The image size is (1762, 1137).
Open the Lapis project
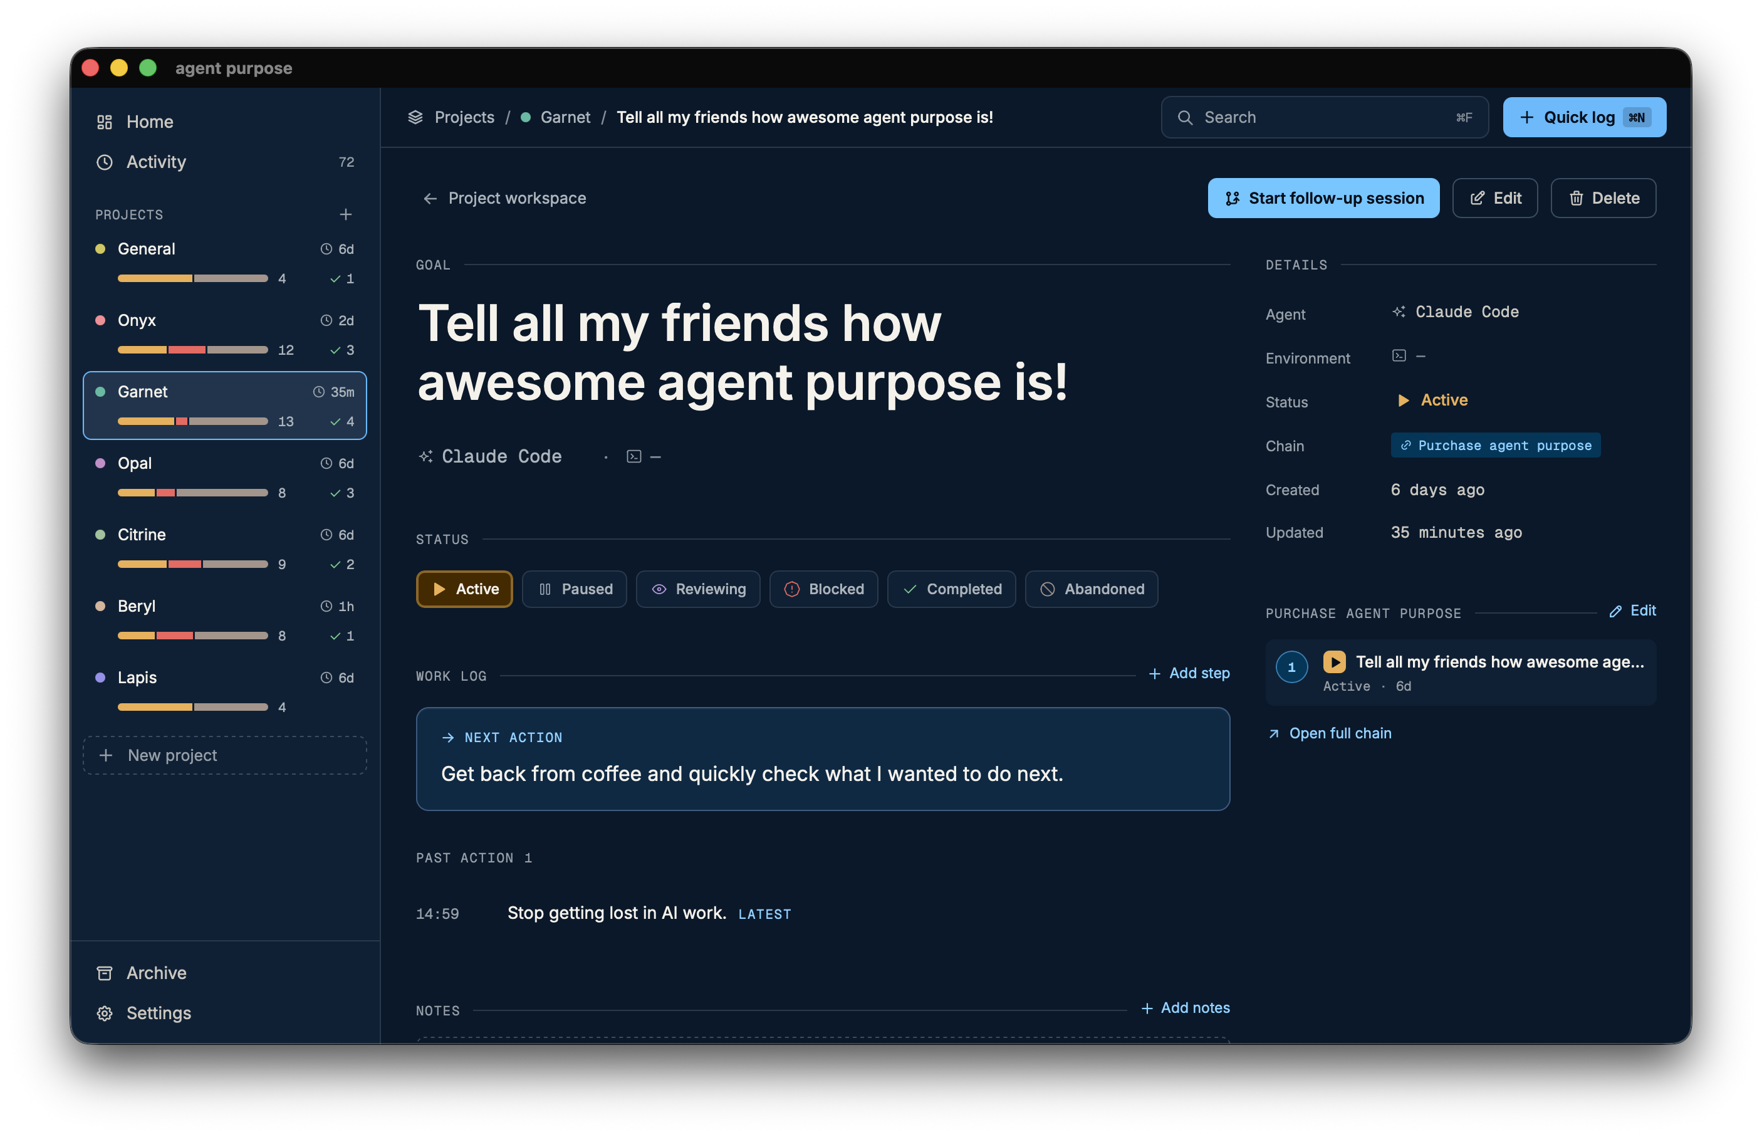click(224, 692)
